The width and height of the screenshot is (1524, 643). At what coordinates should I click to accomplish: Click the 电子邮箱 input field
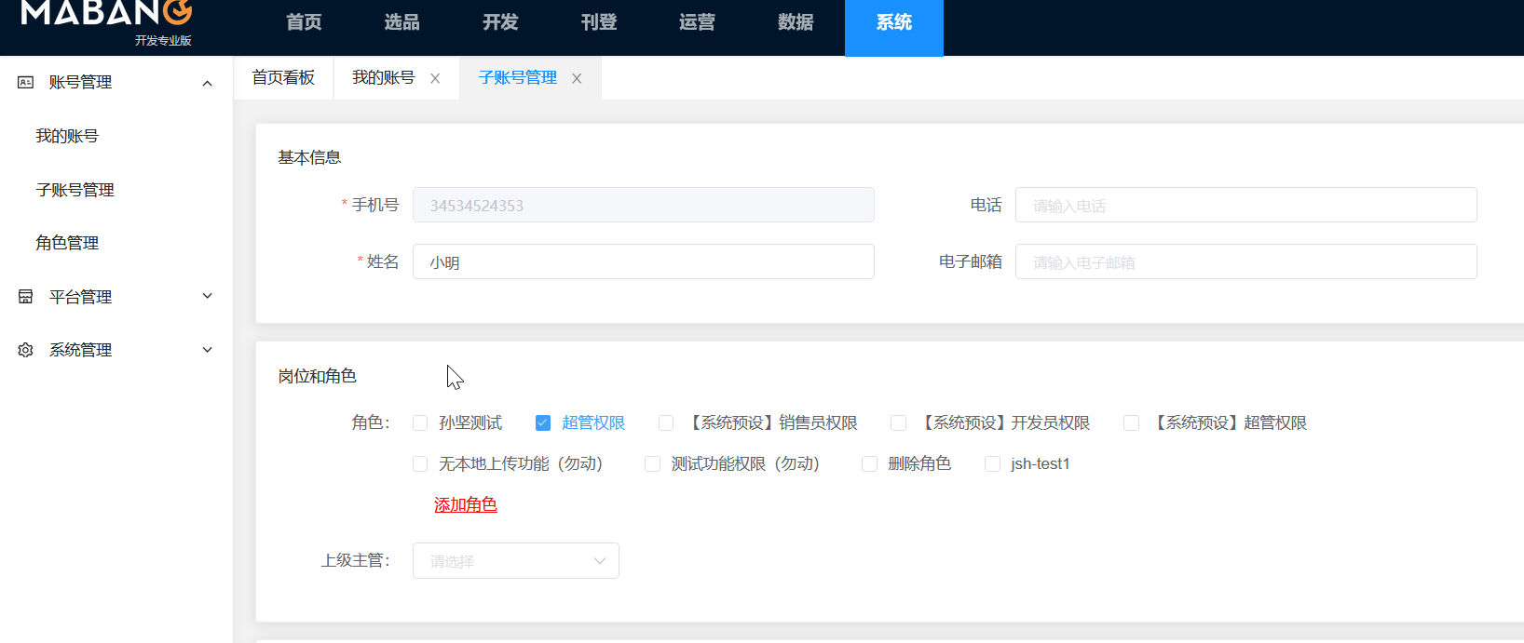pyautogui.click(x=1246, y=261)
